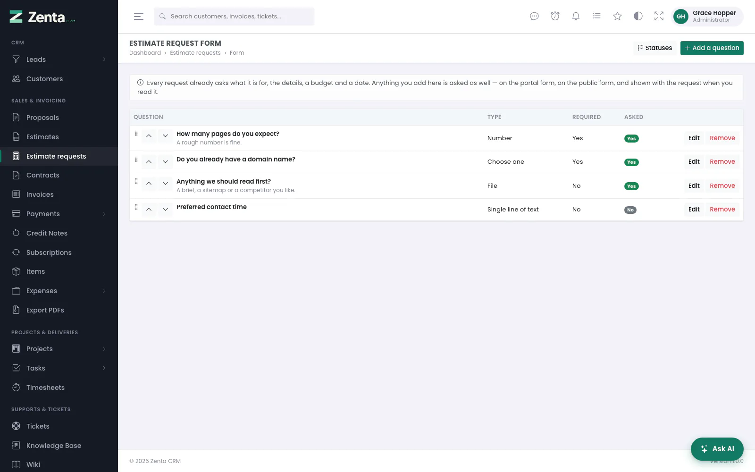
Task: Toggle dark mode contrast icon
Action: [x=638, y=17]
